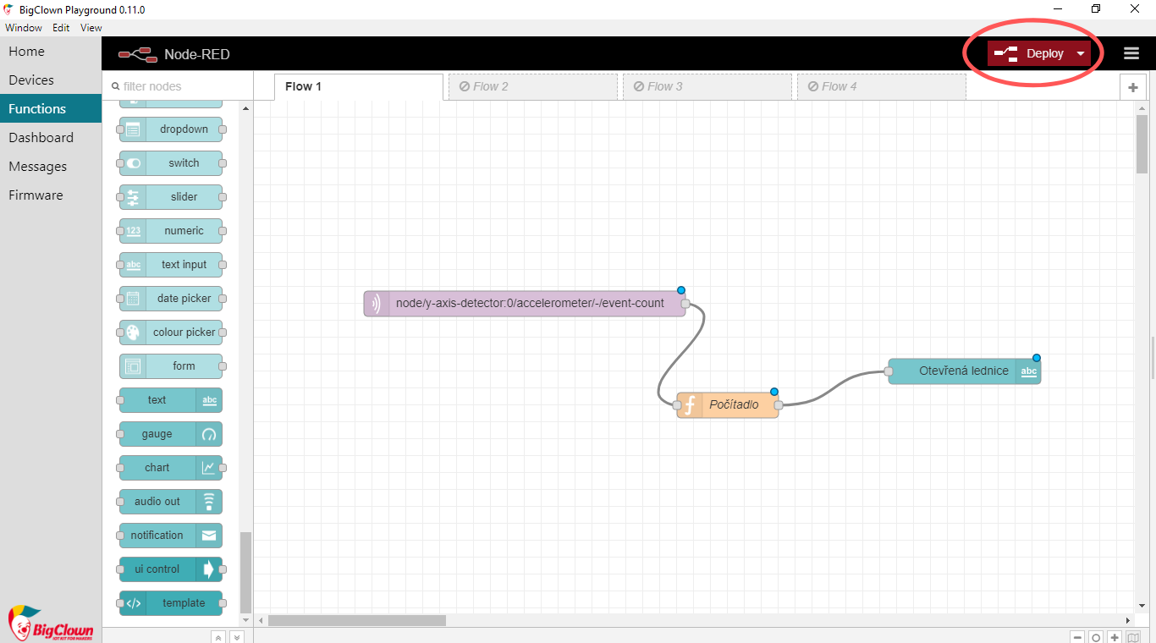
Task: Switch to the Flow 4 tab
Action: (x=882, y=87)
